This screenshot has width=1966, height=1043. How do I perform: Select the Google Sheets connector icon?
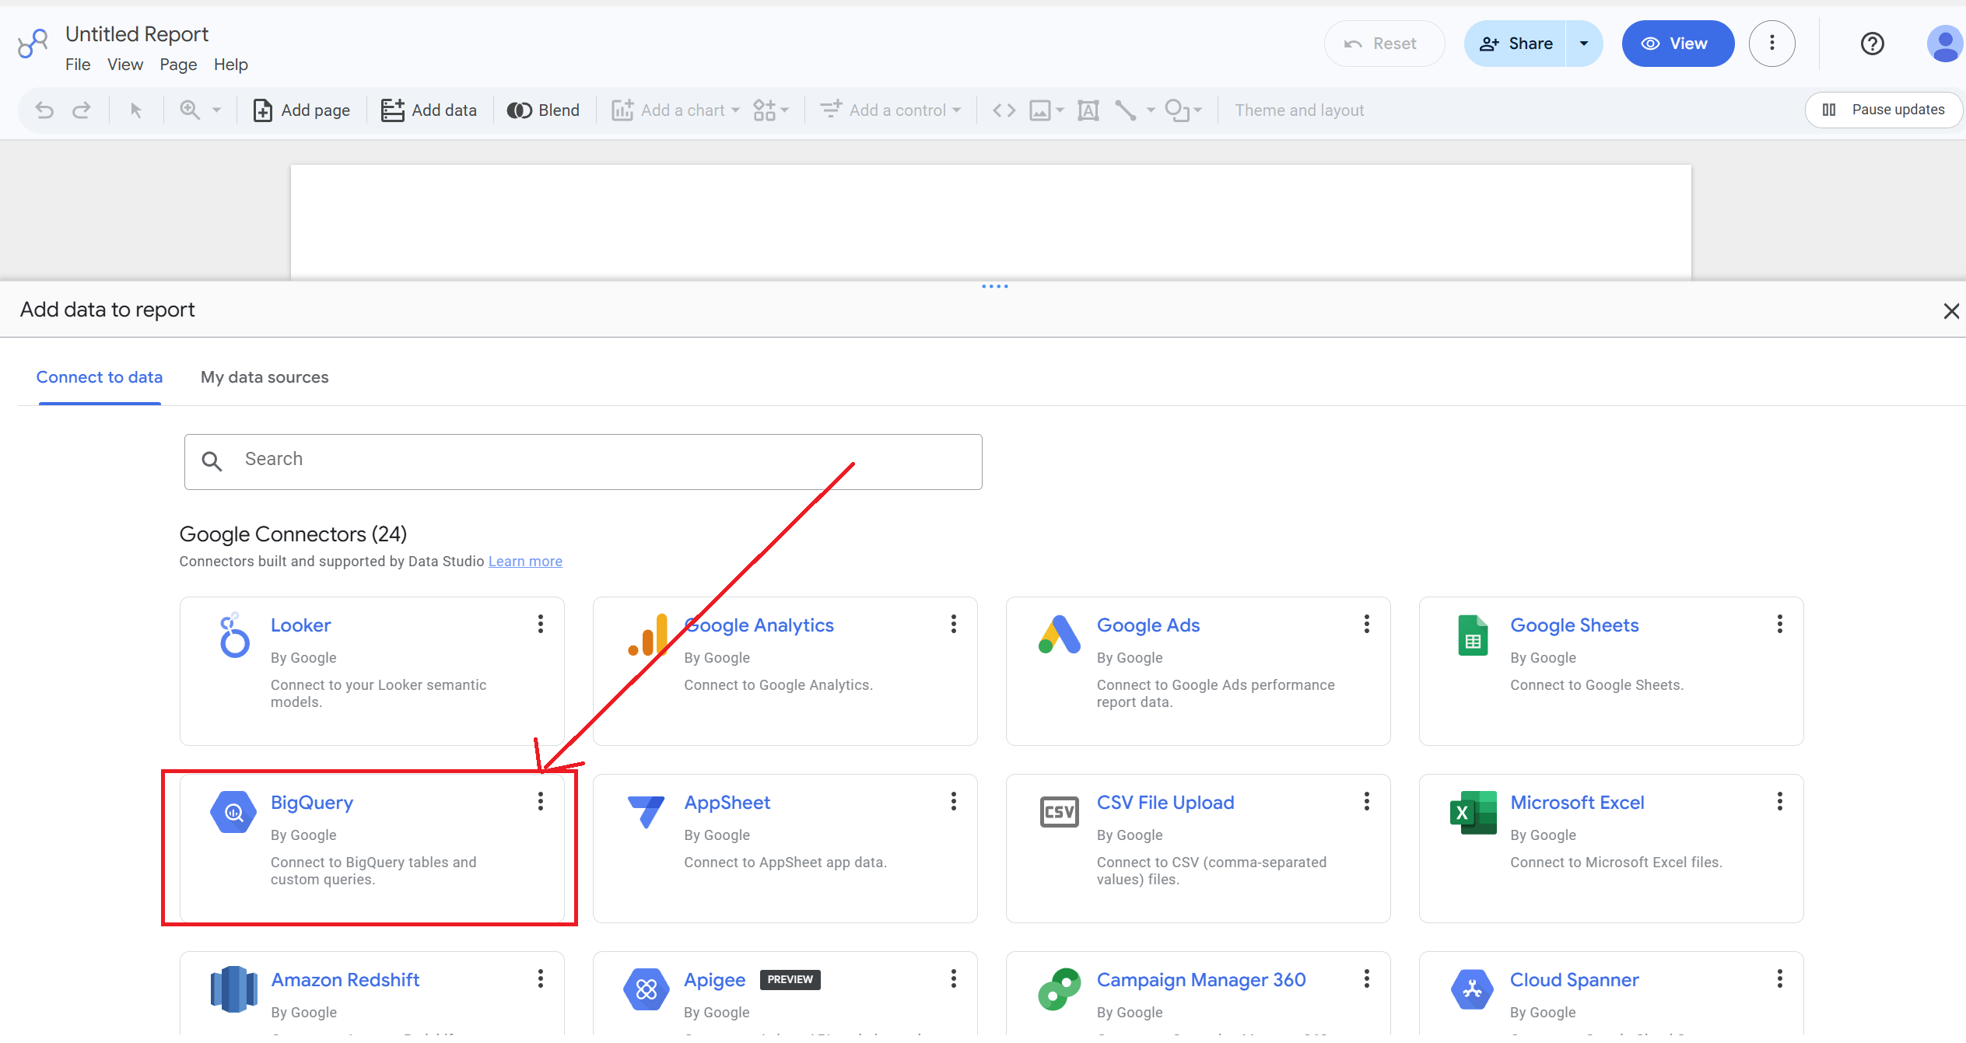(x=1473, y=635)
